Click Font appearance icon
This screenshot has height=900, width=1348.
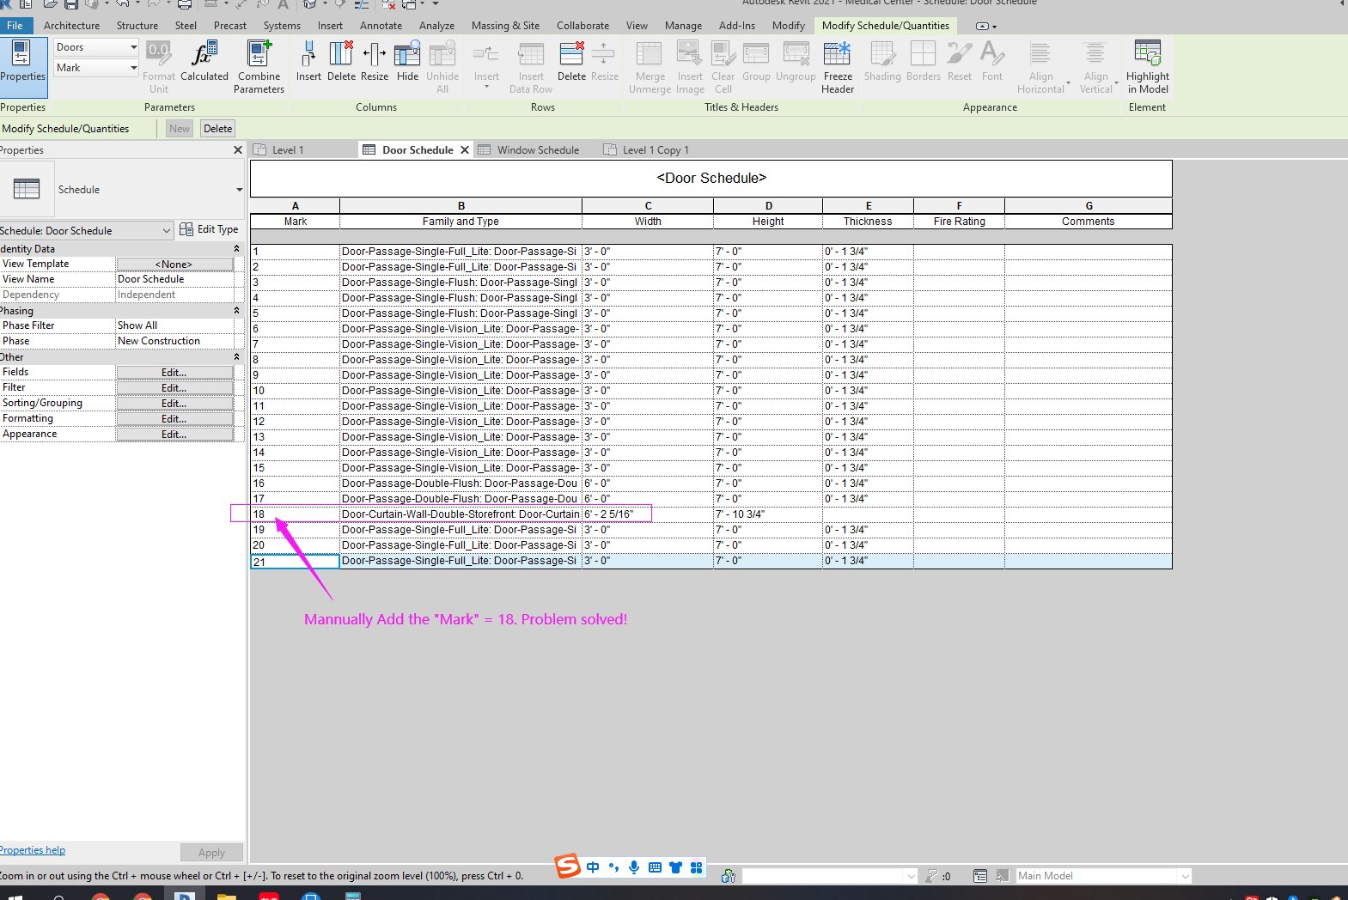(x=992, y=61)
